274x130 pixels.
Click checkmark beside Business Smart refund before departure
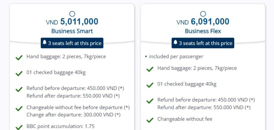(x=19, y=89)
